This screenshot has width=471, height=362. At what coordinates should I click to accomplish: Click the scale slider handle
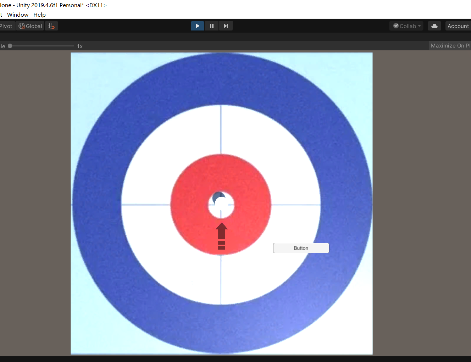click(10, 46)
